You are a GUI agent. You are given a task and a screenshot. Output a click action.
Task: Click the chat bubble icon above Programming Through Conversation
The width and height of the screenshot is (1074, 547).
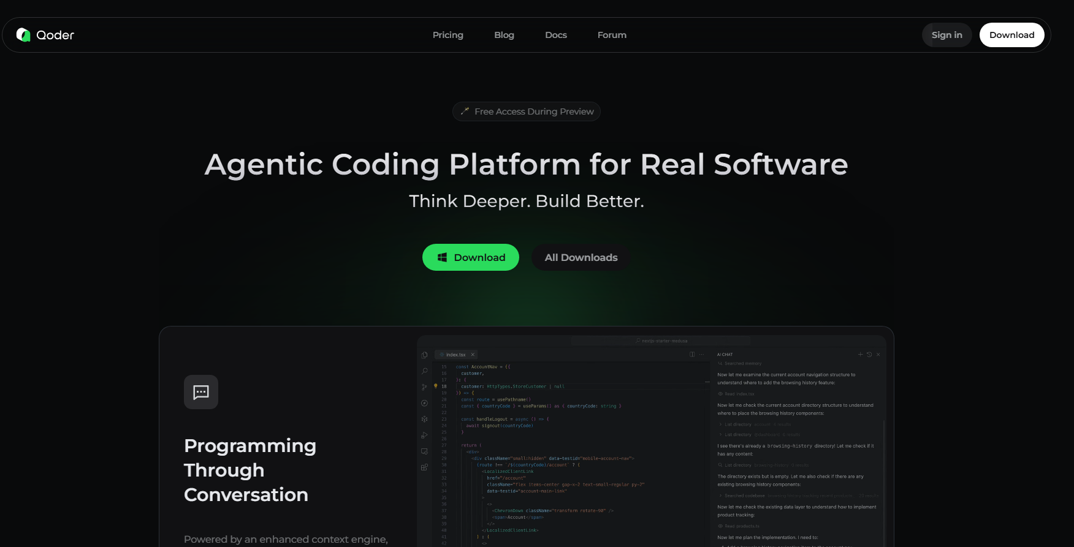(201, 392)
